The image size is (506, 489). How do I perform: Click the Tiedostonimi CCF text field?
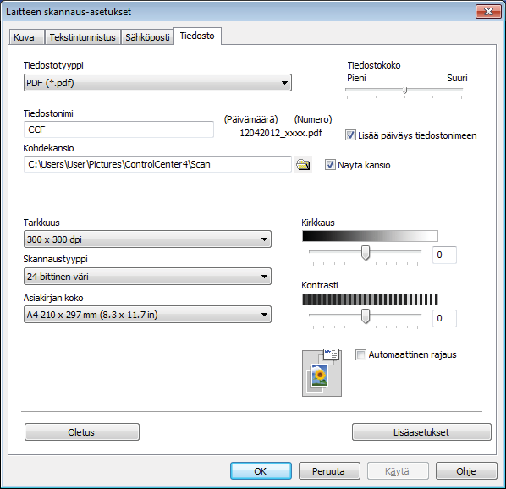coord(118,129)
